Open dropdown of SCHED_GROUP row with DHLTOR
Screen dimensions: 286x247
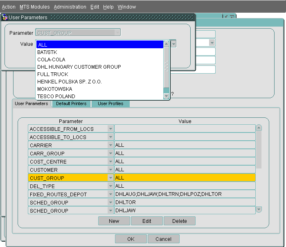point(110,202)
